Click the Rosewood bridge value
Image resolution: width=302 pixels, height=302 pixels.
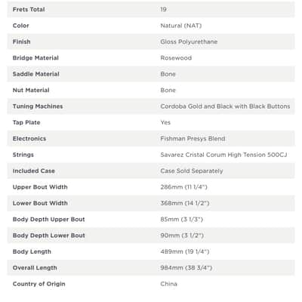176,58
